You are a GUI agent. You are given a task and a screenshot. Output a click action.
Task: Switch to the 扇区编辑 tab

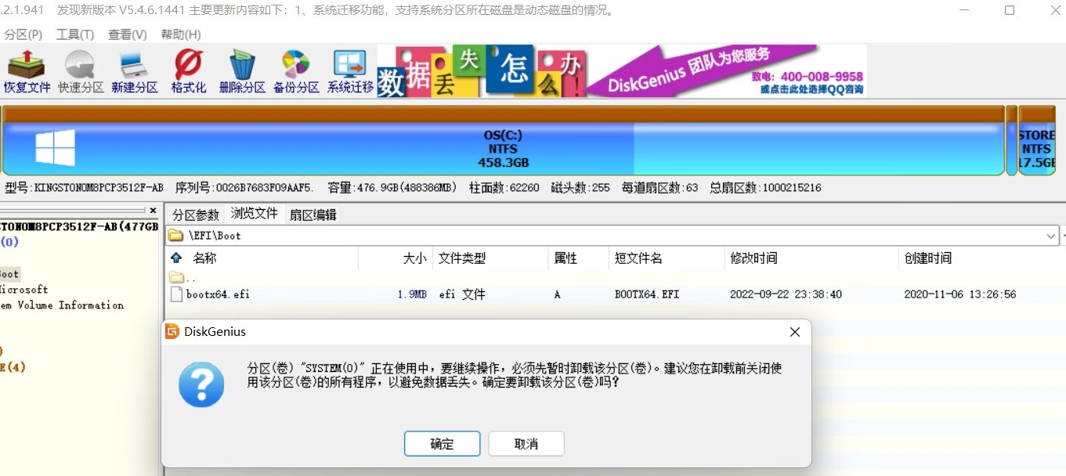pyautogui.click(x=313, y=215)
